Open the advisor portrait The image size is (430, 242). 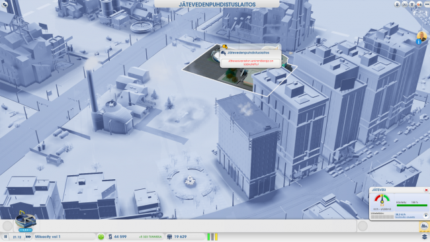(422, 36)
